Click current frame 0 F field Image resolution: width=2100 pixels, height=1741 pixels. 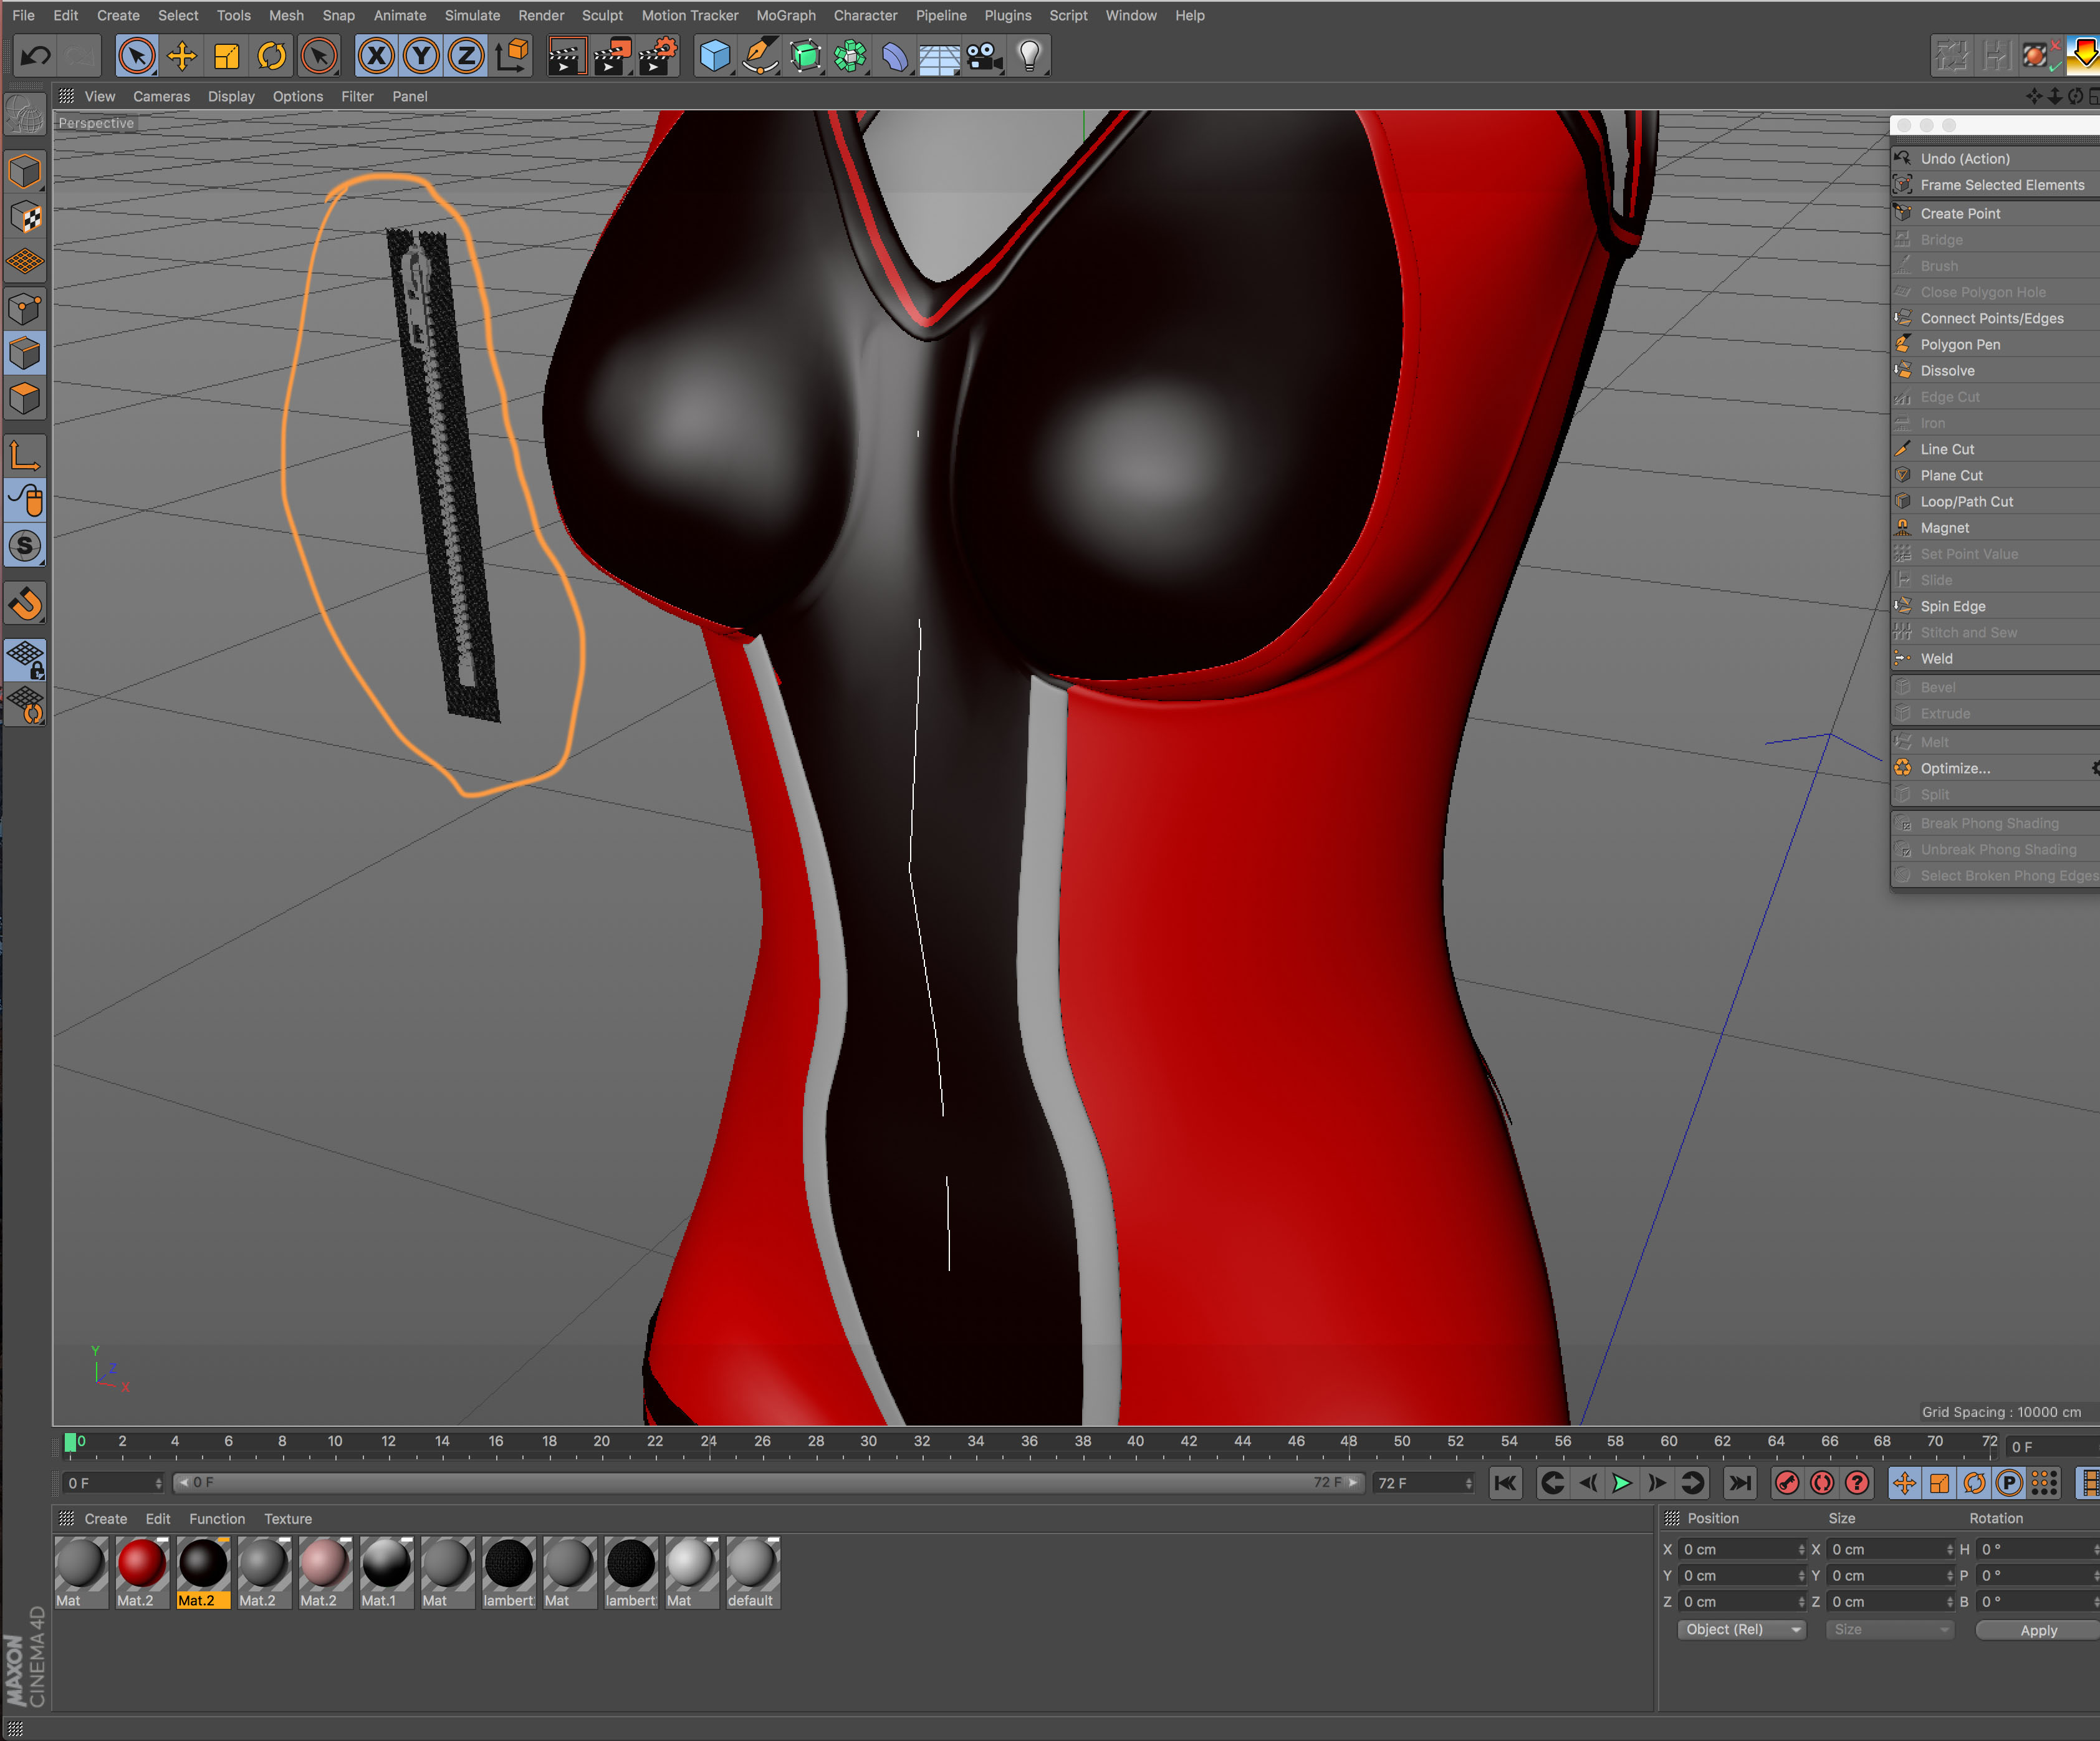pos(113,1482)
